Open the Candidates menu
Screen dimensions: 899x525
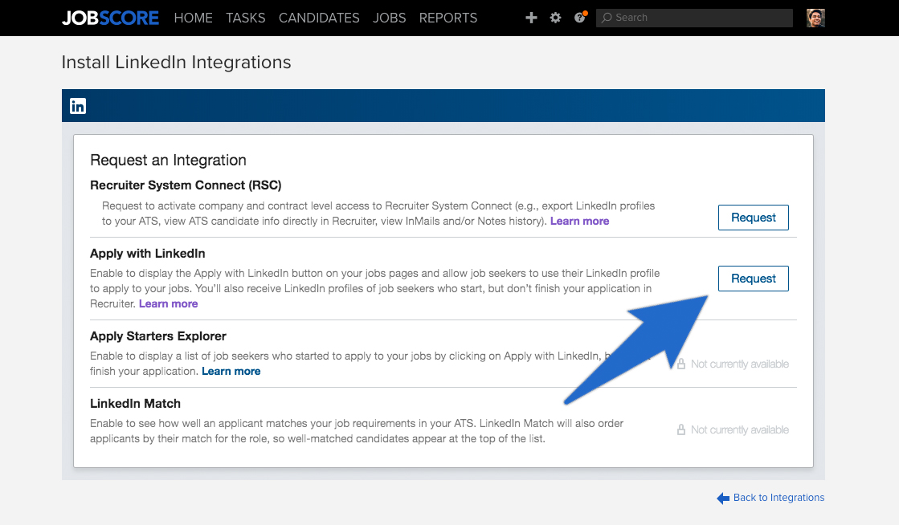(319, 18)
